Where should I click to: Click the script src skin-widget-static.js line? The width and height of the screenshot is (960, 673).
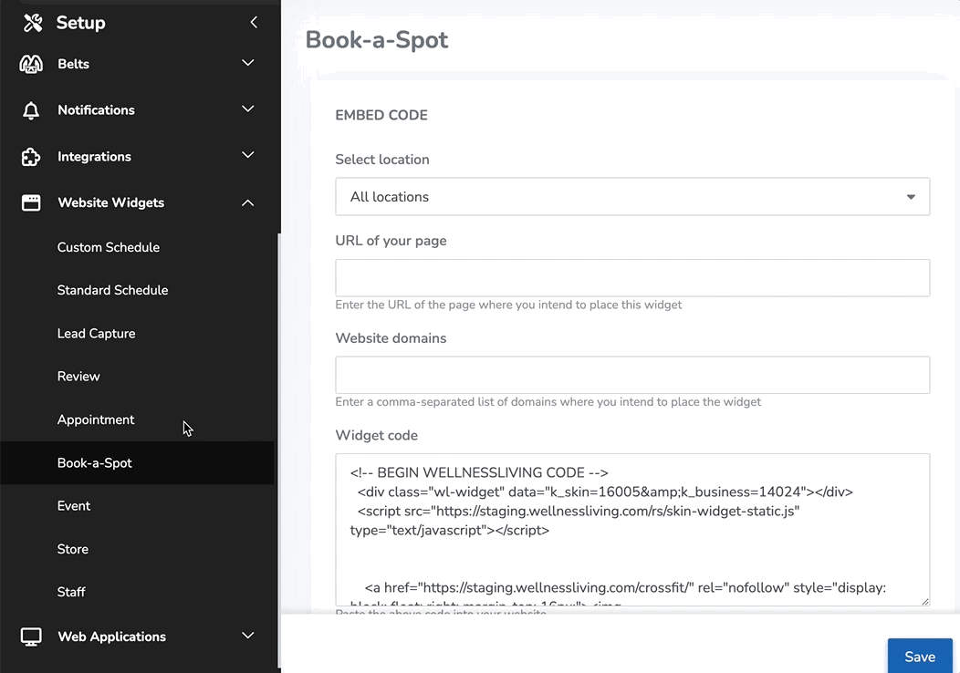coord(579,511)
